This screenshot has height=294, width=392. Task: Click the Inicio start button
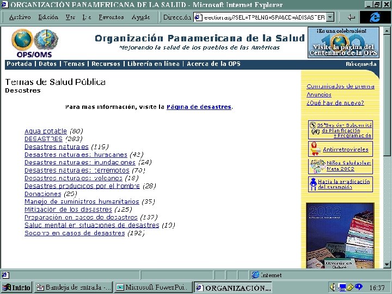(16, 287)
